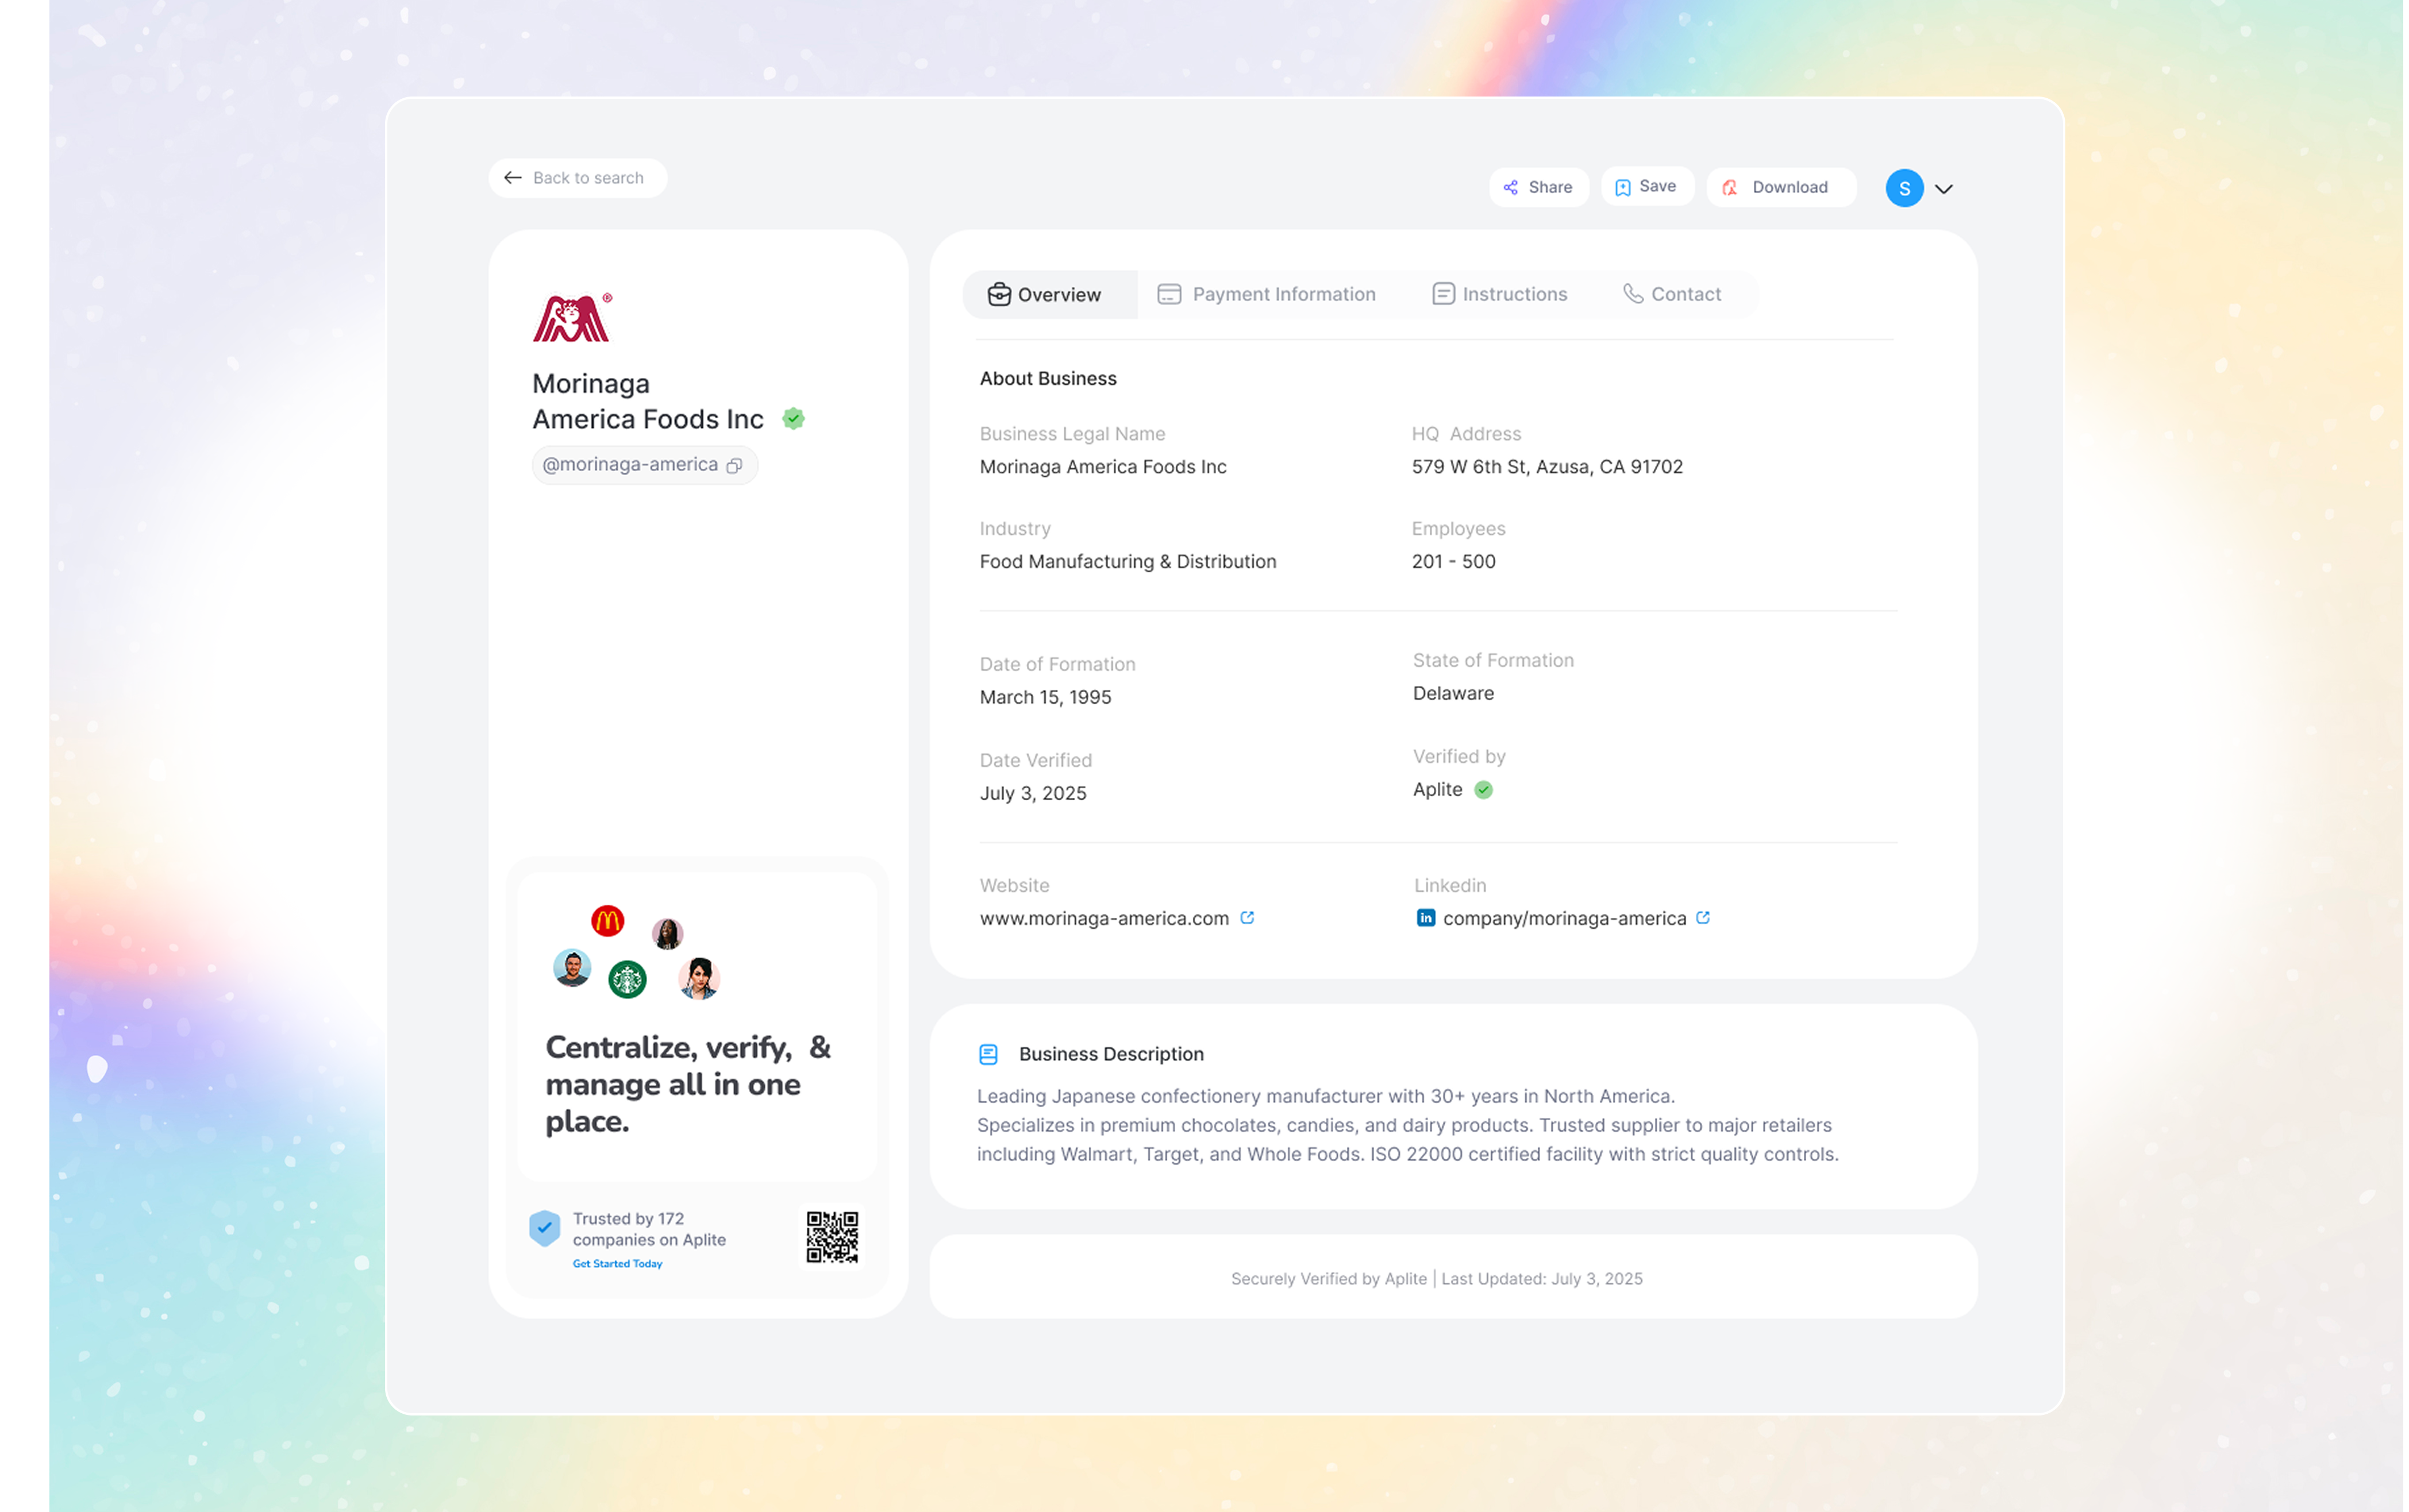The height and width of the screenshot is (1512, 2409).
Task: Download the profile as PDF
Action: (x=1781, y=187)
